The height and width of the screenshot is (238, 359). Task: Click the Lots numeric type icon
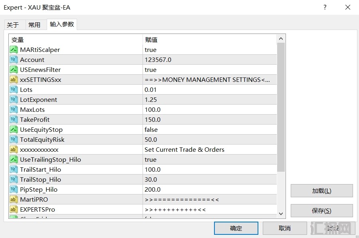coord(14,90)
